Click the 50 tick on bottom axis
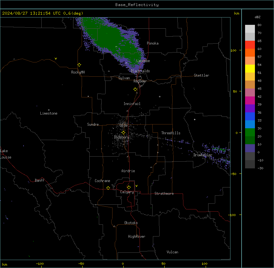 pos(163,264)
